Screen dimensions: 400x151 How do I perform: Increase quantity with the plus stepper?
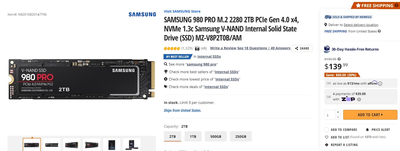pos(338,112)
